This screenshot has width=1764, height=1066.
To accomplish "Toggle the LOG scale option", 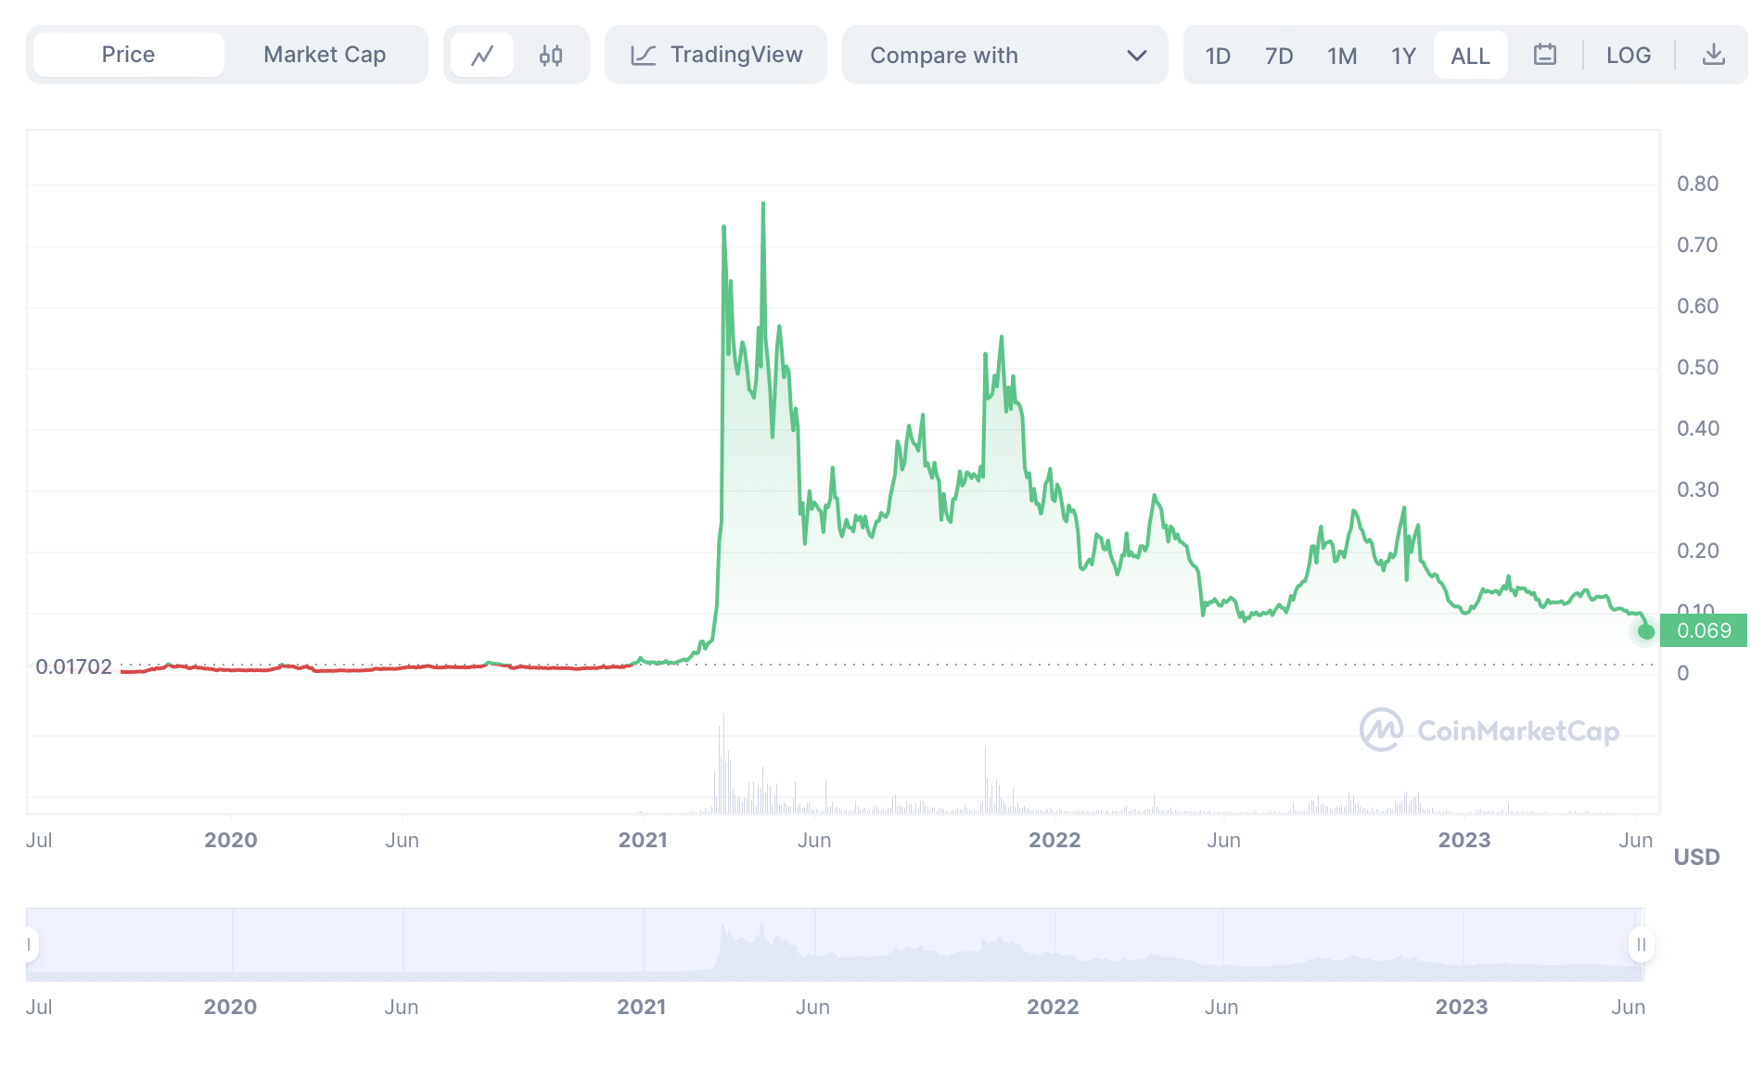I will click(1628, 56).
